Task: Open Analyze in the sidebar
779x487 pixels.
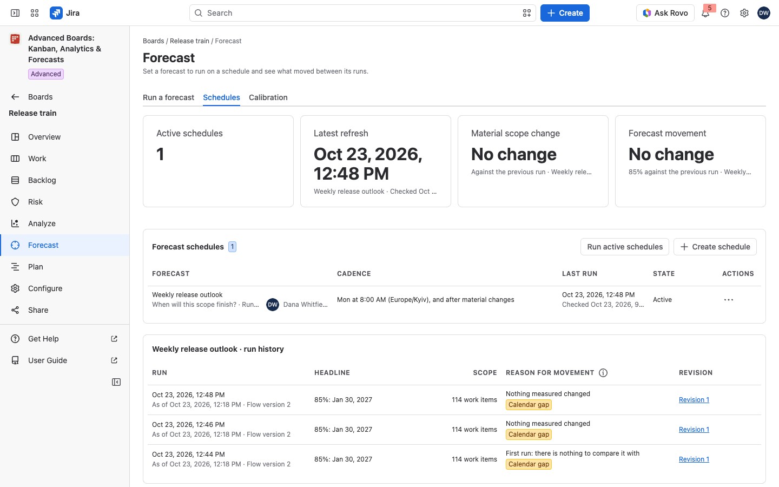Action: (65, 223)
